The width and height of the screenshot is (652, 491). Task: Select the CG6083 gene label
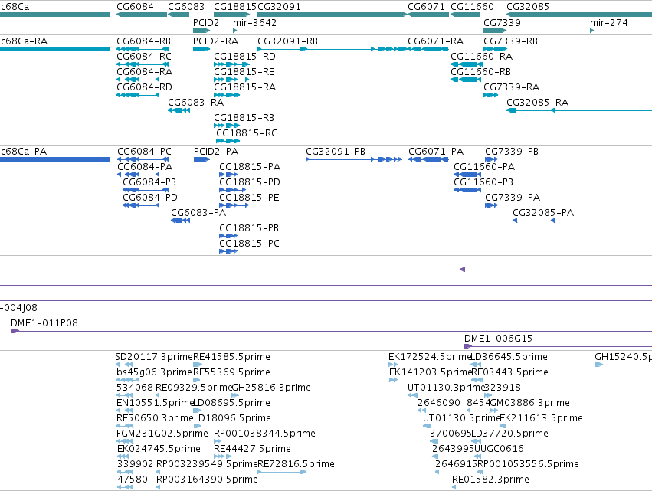click(x=186, y=7)
